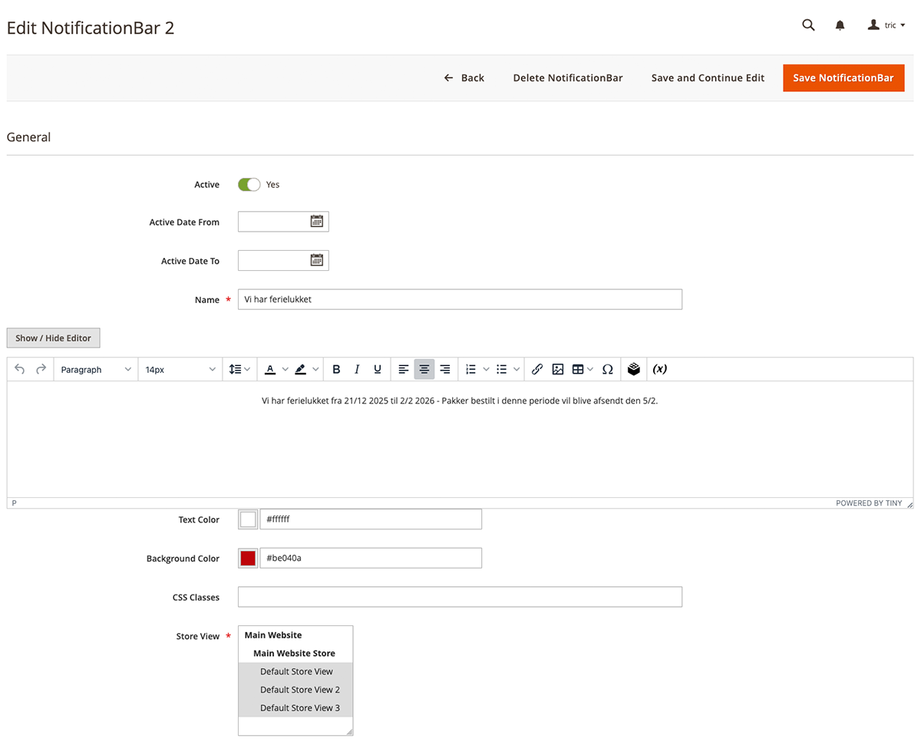
Task: Open the Paragraph format dropdown
Action: click(x=96, y=369)
